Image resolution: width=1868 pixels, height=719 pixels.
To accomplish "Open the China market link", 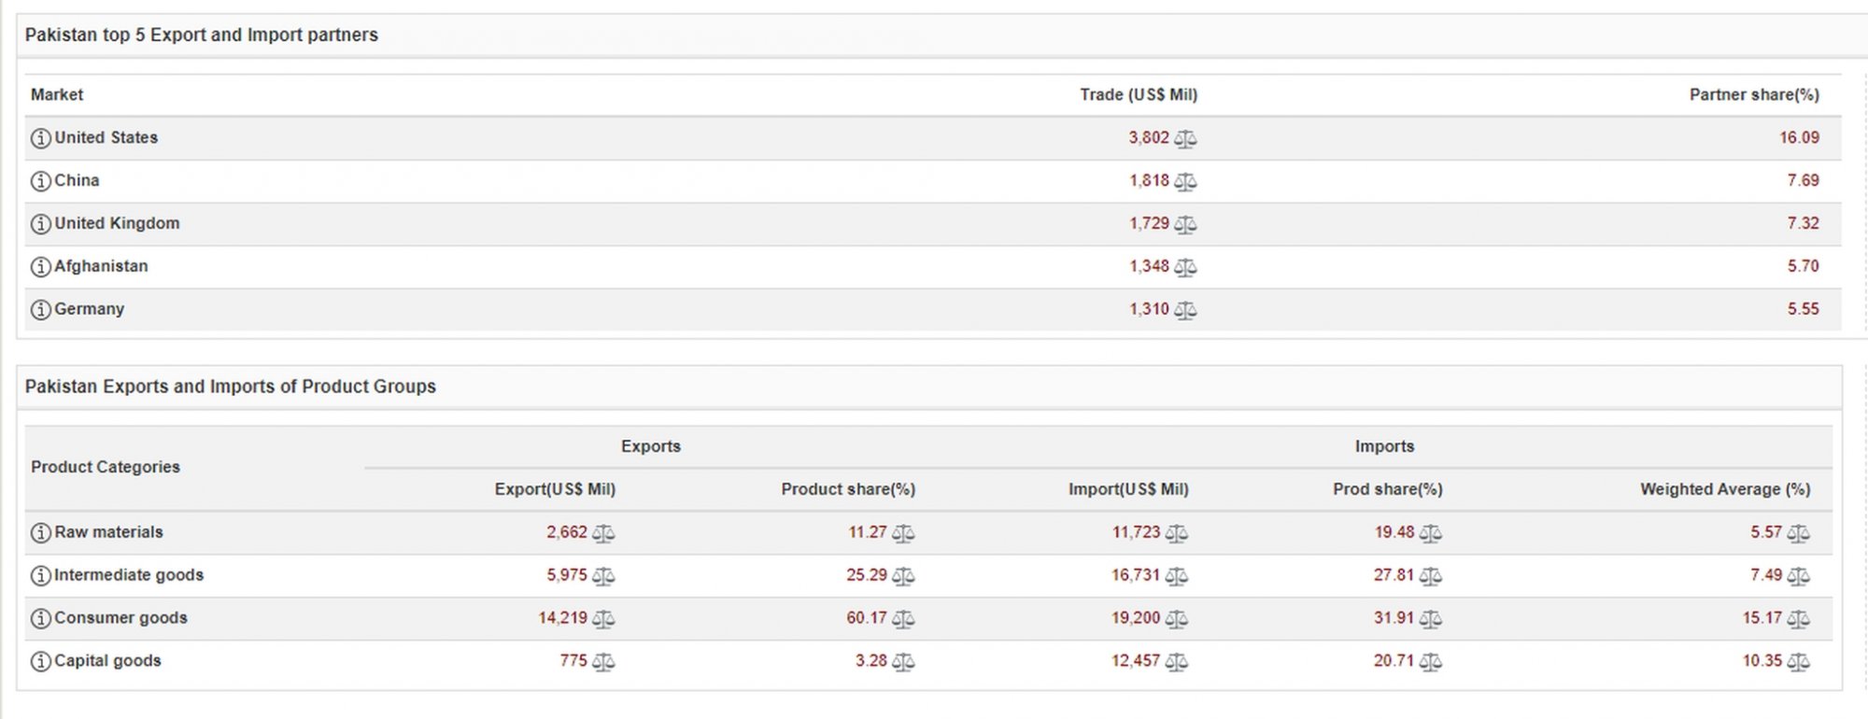I will pos(77,180).
